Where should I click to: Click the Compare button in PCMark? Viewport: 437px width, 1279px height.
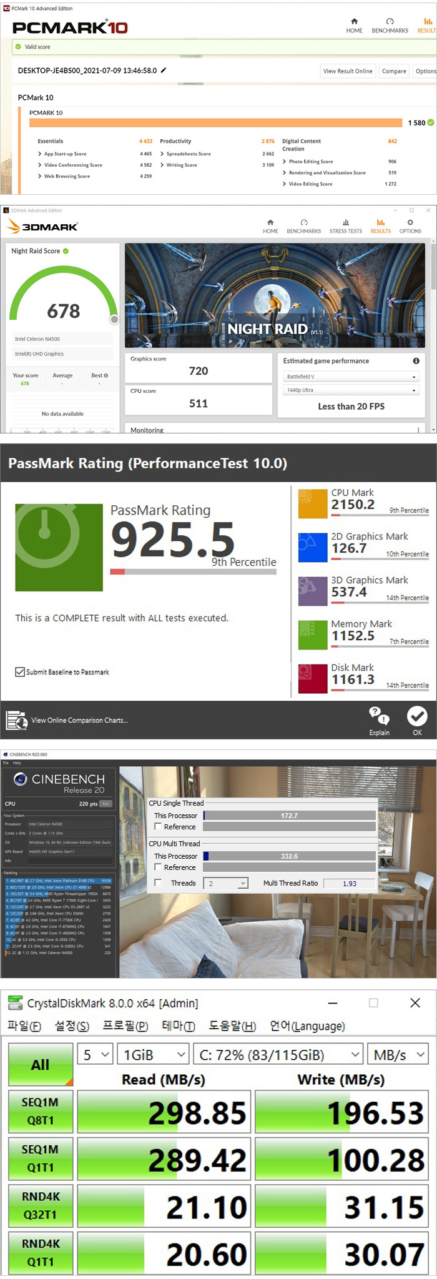point(394,71)
